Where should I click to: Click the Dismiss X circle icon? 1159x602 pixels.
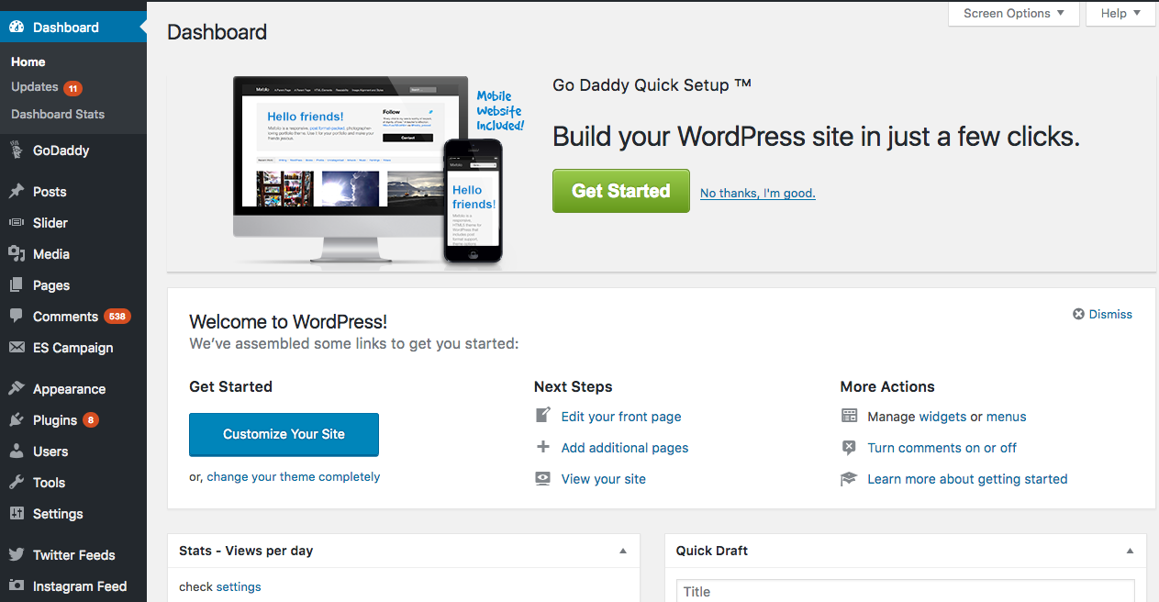click(x=1079, y=314)
